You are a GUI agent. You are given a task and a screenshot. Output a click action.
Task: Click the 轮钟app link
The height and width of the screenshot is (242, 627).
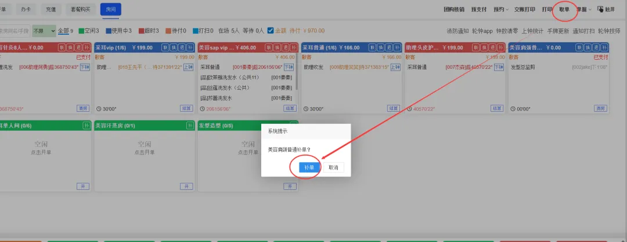482,31
